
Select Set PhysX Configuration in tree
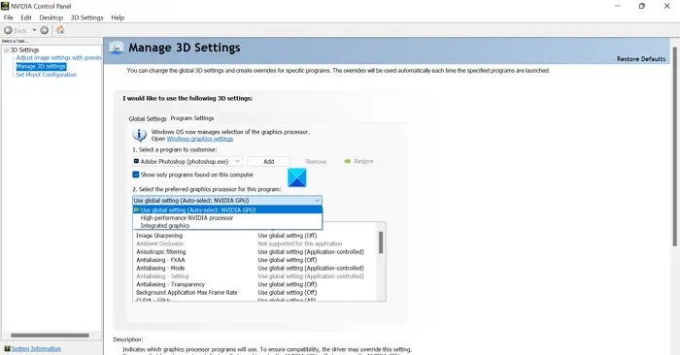[x=46, y=75]
